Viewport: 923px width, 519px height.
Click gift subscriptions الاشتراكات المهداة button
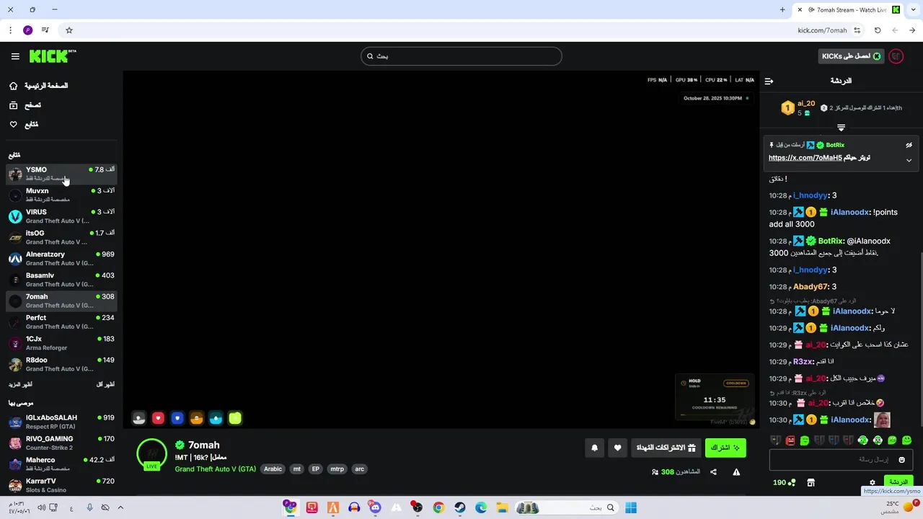click(666, 448)
